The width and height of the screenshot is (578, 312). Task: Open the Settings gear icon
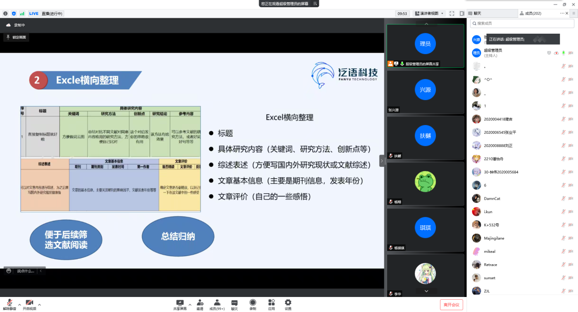(x=288, y=303)
